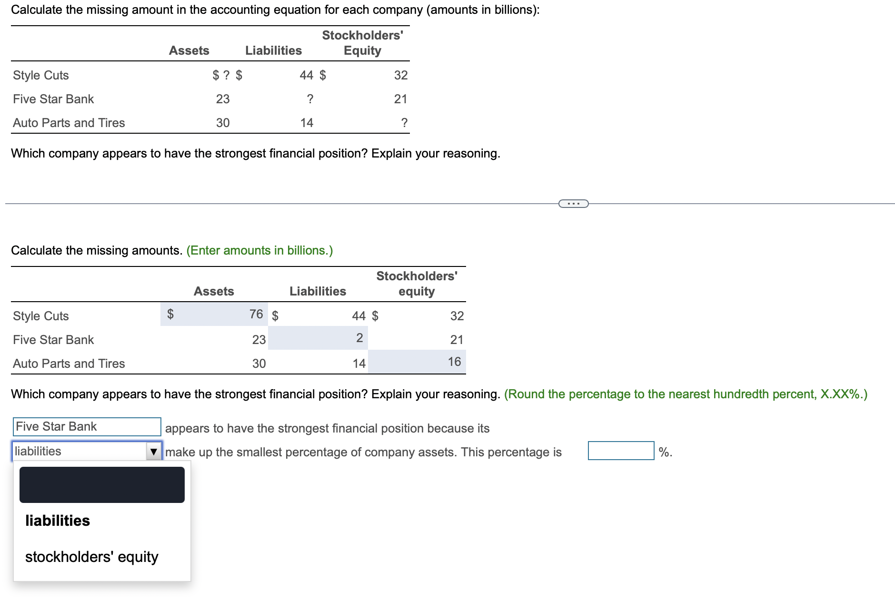The width and height of the screenshot is (895, 610).
Task: Click the Five Star Bank row in answer table
Action: [53, 339]
